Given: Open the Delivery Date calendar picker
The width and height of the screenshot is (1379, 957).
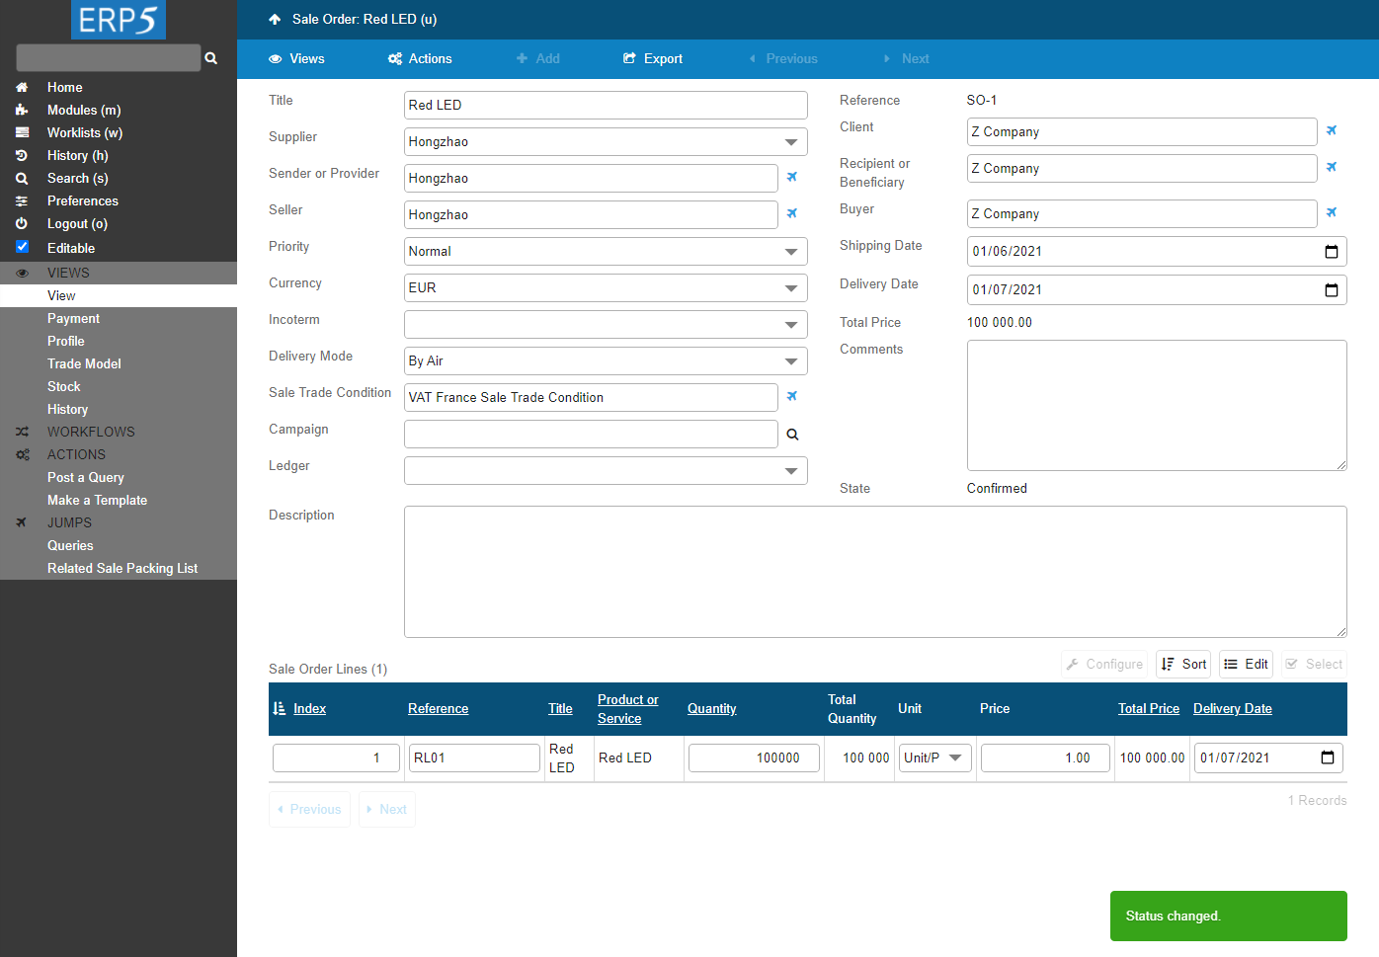Looking at the screenshot, I should pyautogui.click(x=1332, y=289).
